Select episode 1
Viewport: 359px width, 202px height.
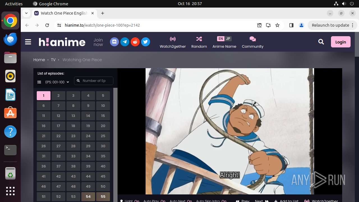click(43, 96)
